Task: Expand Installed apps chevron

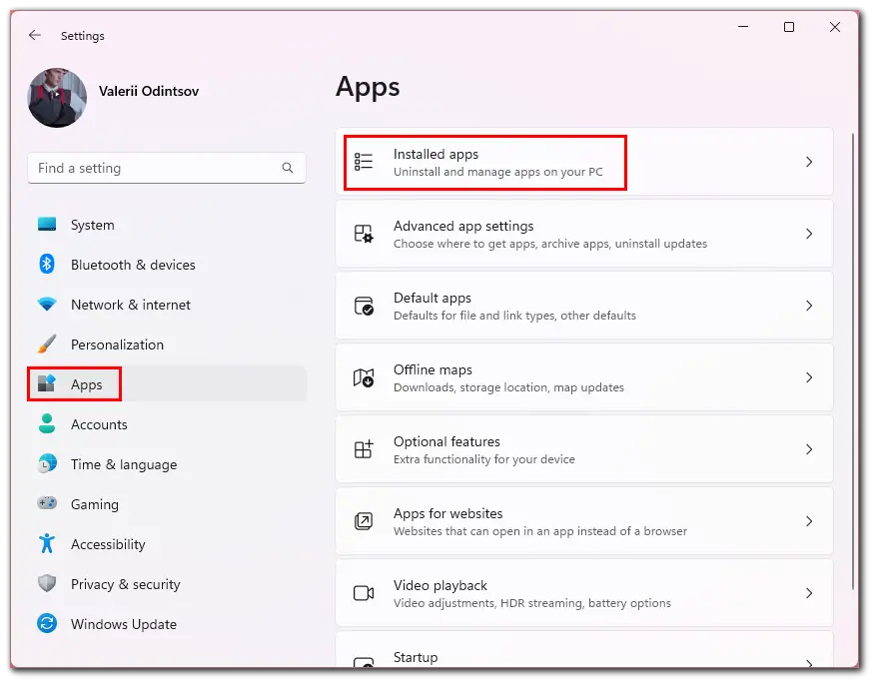Action: (x=809, y=162)
